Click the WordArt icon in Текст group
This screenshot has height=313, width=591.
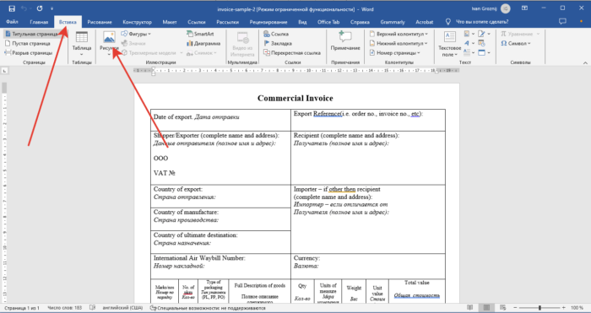pyautogui.click(x=468, y=43)
